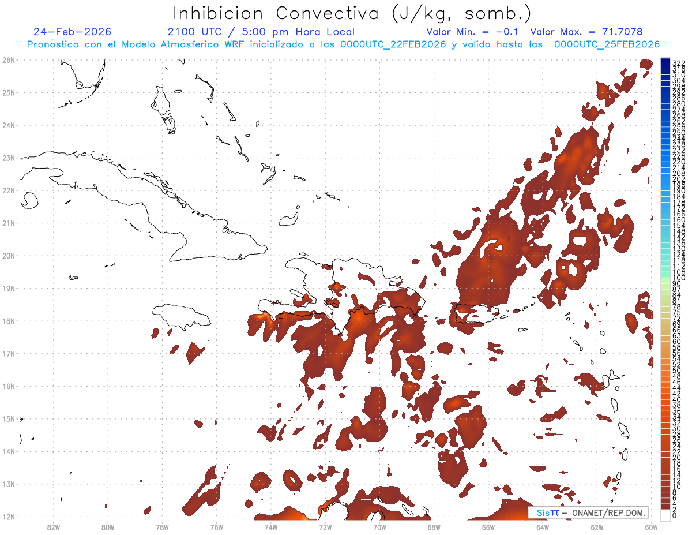Click the "22N" latitude axis label

[8, 190]
